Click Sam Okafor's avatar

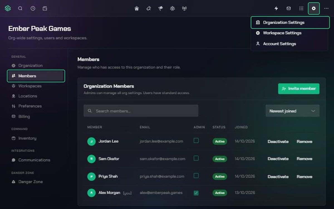tap(91, 159)
